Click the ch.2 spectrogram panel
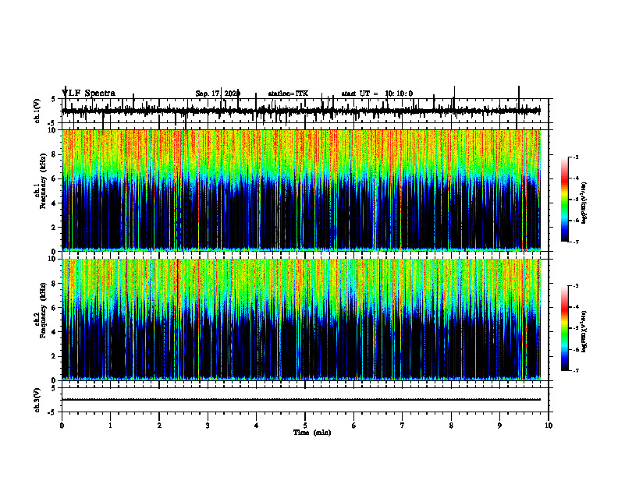Image resolution: width=618 pixels, height=477 pixels. click(x=301, y=320)
